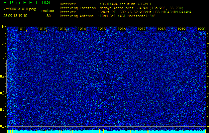Click the 1.0 frequency axis label
Viewport: 209px width, 133px height.
2,60
